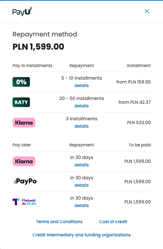Image resolution: width=163 pixels, height=249 pixels.
Task: Click the from PLN 42.37 installment amount
Action: coord(134,102)
